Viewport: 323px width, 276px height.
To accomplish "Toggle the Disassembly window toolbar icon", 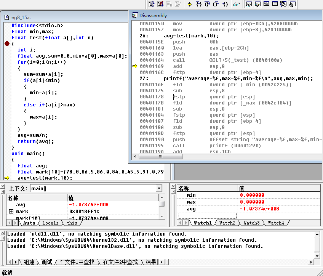I will pos(292,4).
